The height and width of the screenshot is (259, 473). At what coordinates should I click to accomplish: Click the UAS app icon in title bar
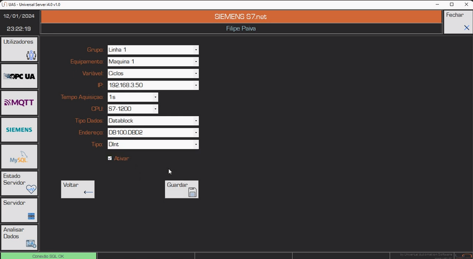coord(4,4)
